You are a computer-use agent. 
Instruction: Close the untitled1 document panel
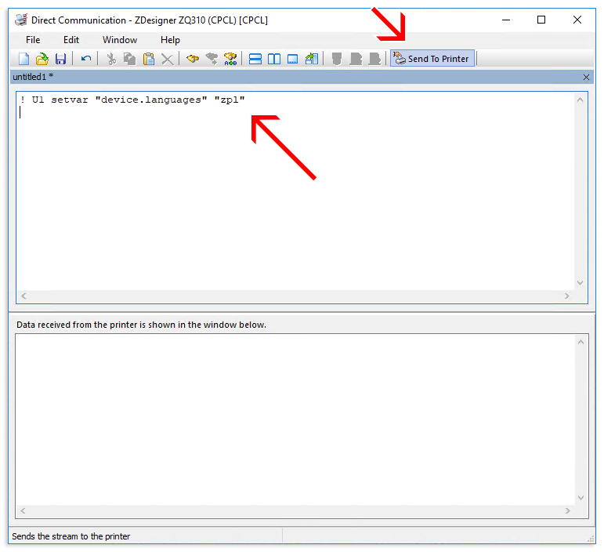[587, 77]
